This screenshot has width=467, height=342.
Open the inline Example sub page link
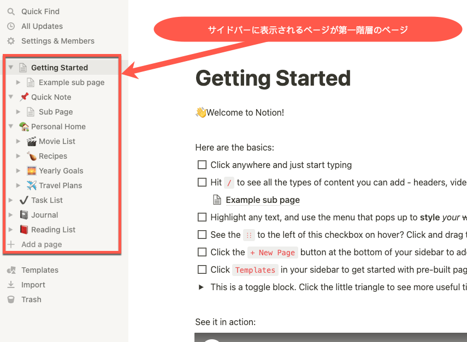coord(263,200)
